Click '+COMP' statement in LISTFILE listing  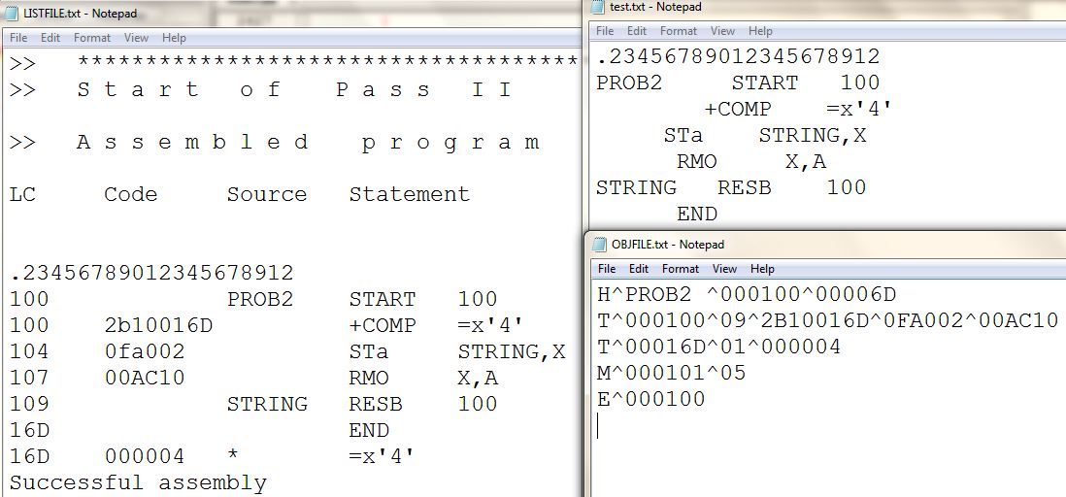(383, 325)
